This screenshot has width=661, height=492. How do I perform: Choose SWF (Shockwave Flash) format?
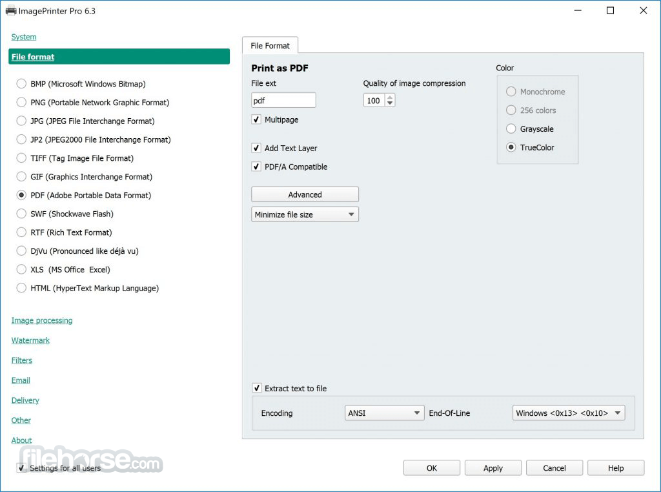point(21,214)
